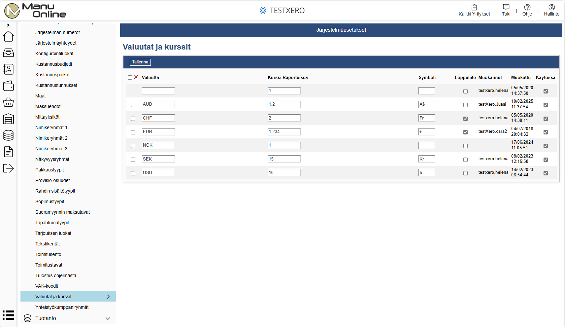Untick Loppuliite checkbox for CHF row

465,119
